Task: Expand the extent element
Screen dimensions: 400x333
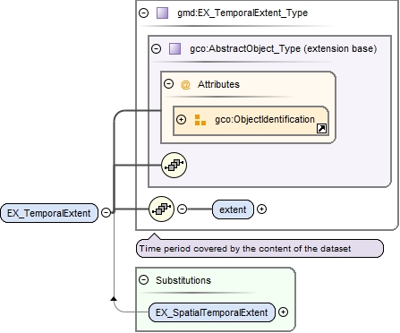Action: (x=261, y=209)
